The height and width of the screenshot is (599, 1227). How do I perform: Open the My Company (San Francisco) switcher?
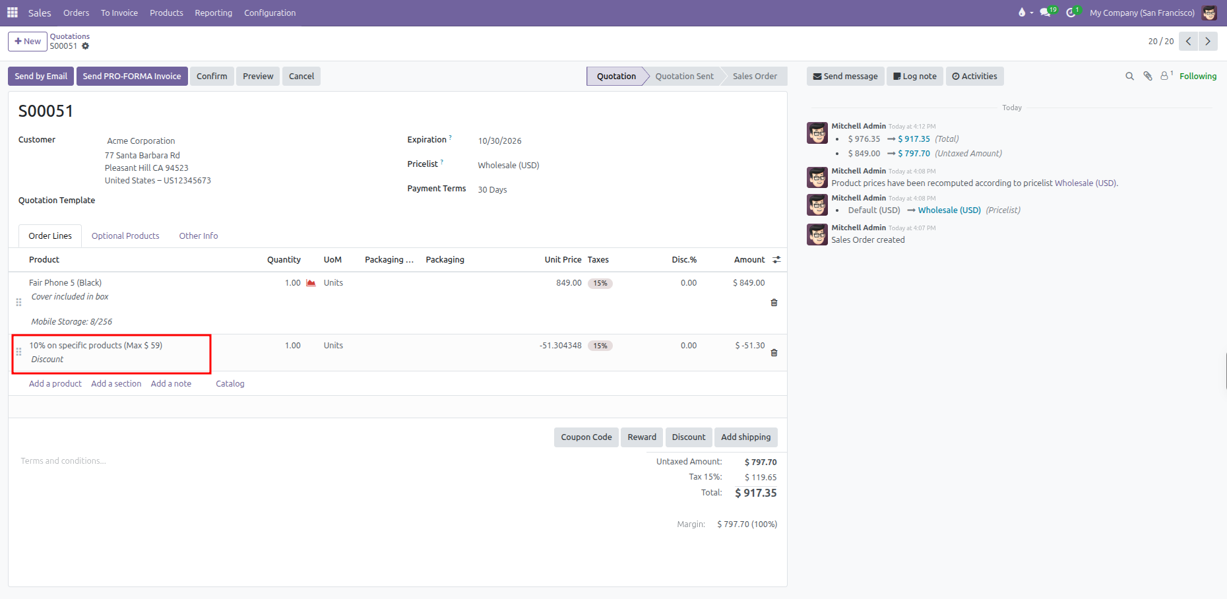point(1142,13)
